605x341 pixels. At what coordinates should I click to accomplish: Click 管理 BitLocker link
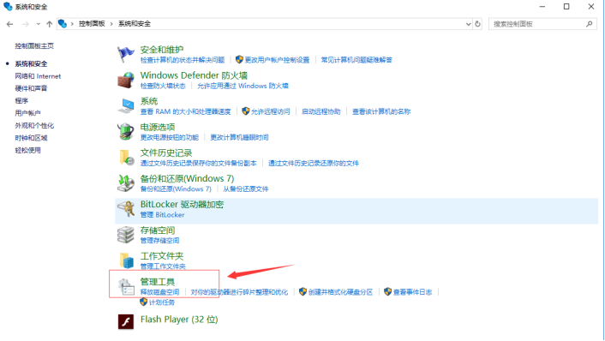point(162,215)
